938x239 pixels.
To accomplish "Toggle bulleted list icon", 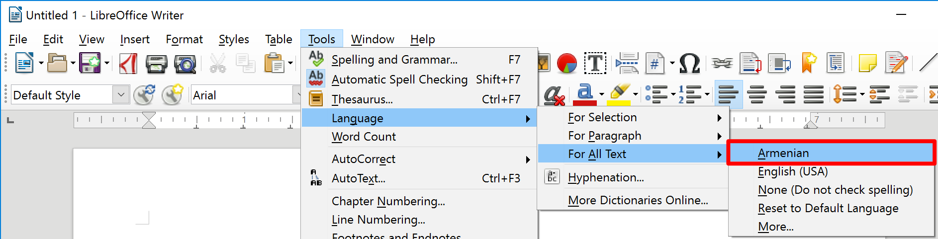I will [656, 94].
